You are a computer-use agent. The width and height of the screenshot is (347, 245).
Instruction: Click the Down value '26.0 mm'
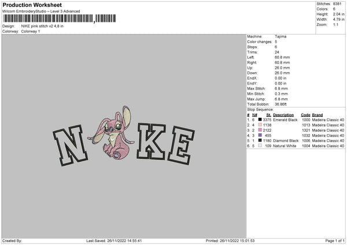(282, 73)
